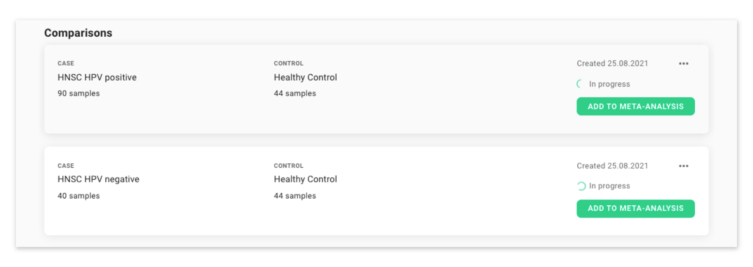Click 44 samples in the HPV negative card

[295, 196]
